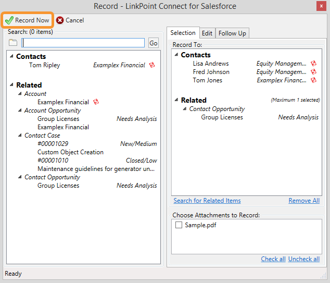Viewport: 330px width, 283px height.
Task: Click the Remove All link
Action: (304, 201)
